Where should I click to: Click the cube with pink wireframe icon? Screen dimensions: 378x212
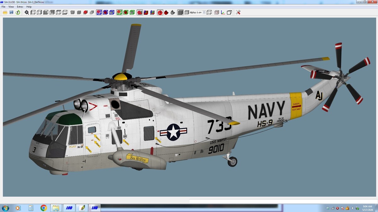[217, 12]
